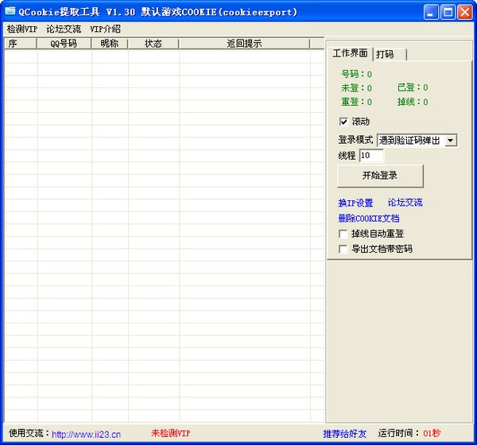Click the 返回提示 column header

tap(244, 44)
